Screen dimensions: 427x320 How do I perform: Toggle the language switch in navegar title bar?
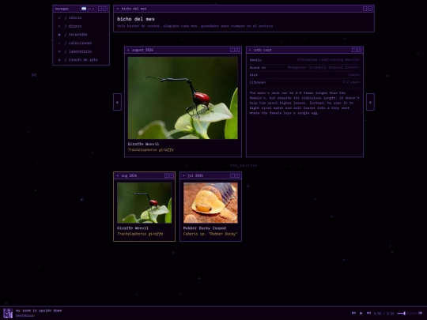click(x=89, y=9)
